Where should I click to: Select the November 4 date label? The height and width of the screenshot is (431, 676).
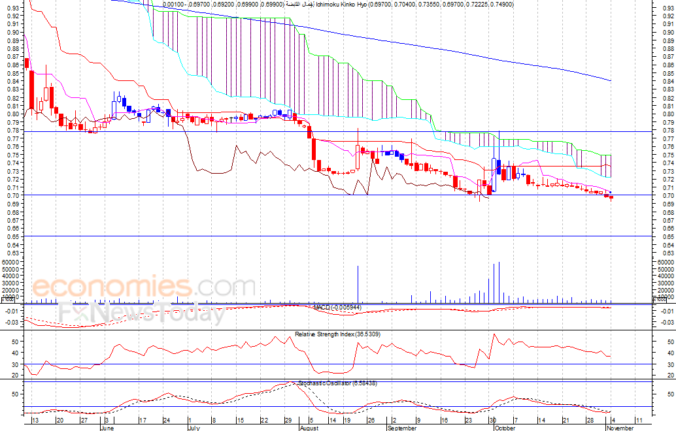point(613,421)
